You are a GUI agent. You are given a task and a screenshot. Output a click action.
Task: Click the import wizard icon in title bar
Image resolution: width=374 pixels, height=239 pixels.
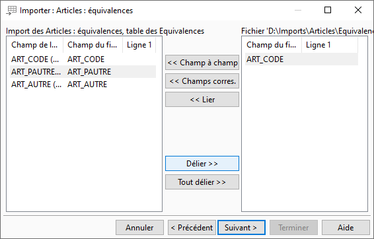tap(11, 11)
